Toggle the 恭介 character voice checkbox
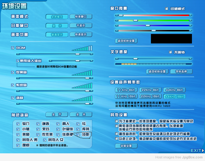The height and width of the screenshot is (161, 205). tap(18, 124)
